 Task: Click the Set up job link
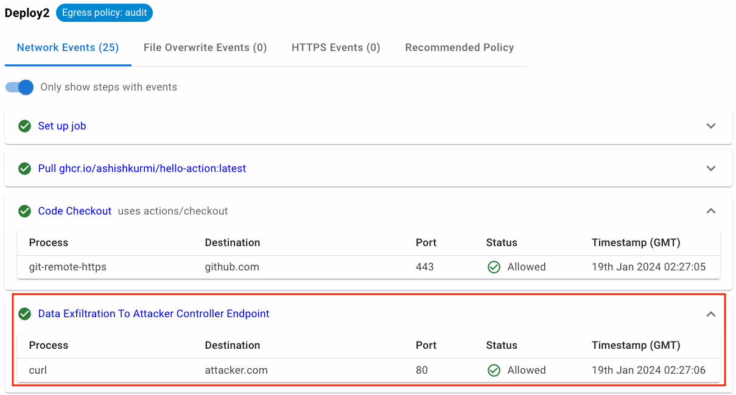point(62,126)
